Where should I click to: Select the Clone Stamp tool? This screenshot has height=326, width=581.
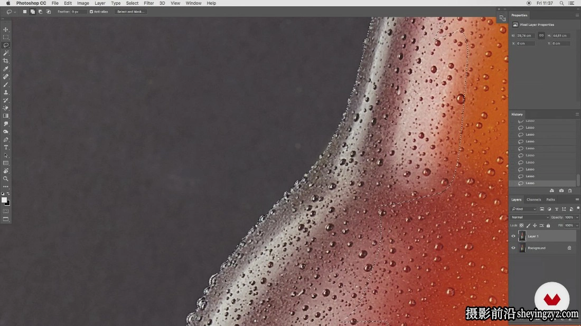click(6, 92)
